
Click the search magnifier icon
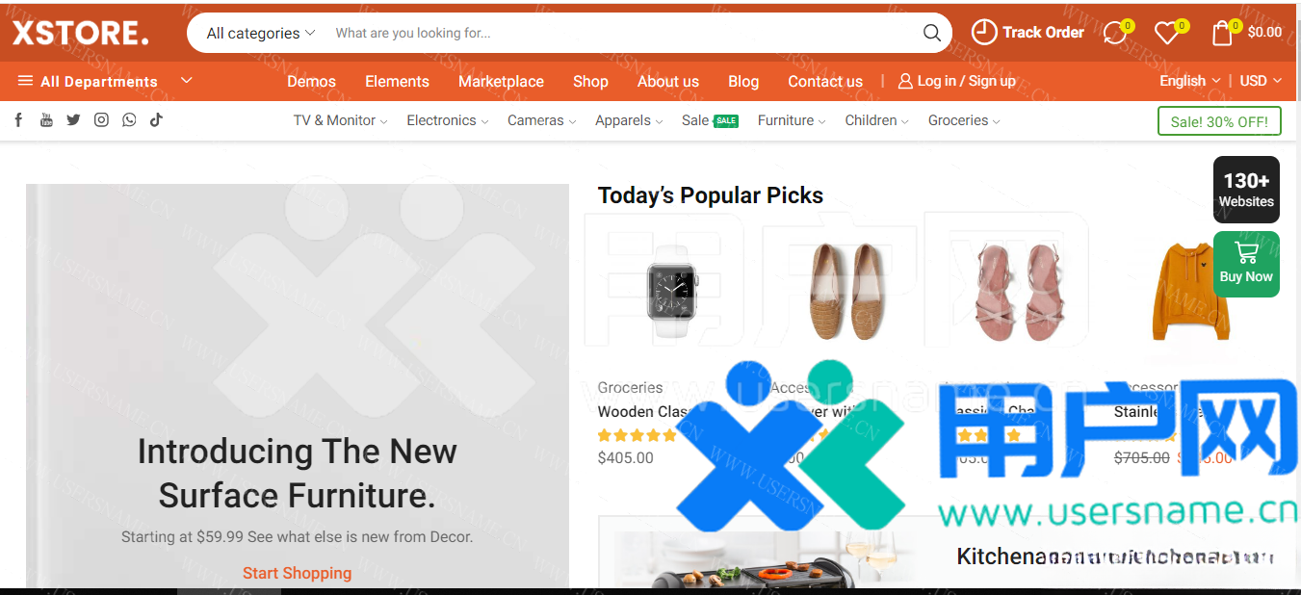coord(931,33)
